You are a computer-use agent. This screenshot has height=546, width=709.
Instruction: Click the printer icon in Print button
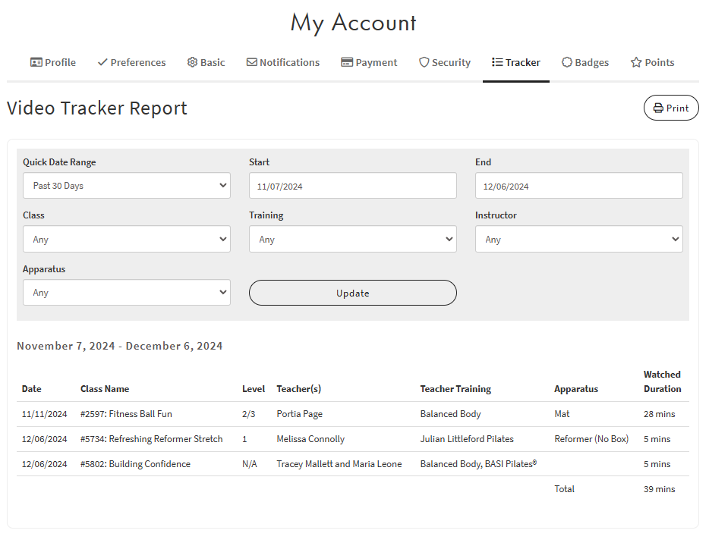659,108
